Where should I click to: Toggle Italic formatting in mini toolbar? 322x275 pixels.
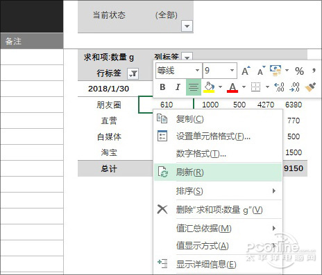click(178, 87)
